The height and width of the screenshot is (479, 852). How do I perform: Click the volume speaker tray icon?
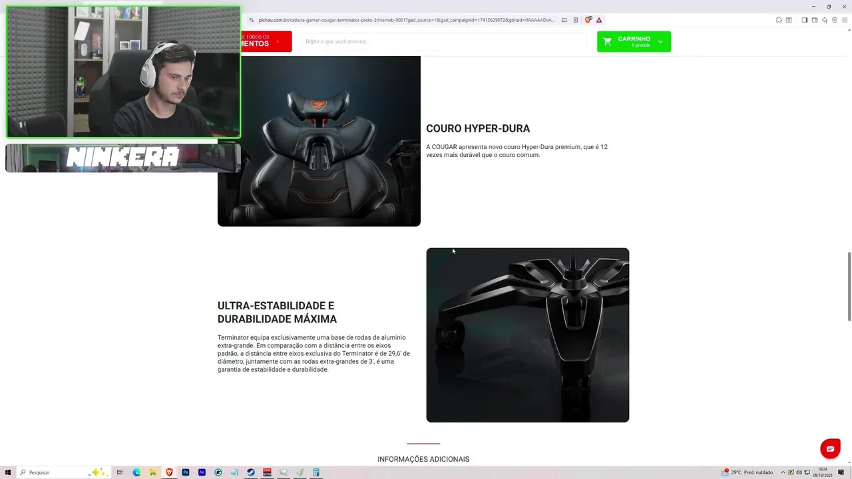799,472
